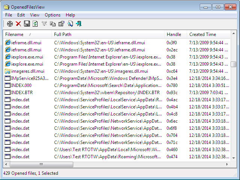240x180 pixels.
Task: Sort by the Created Time column header
Action: click(209, 34)
